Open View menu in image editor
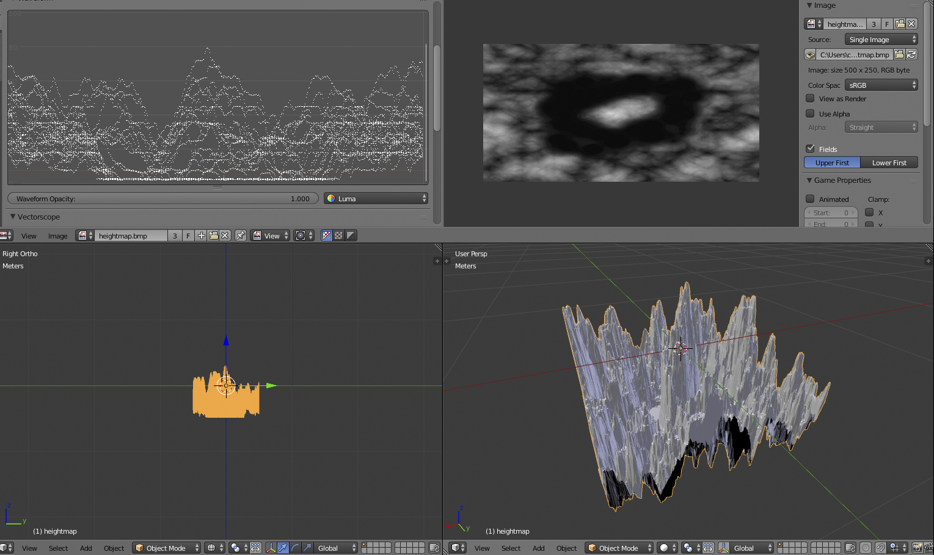 [x=29, y=236]
